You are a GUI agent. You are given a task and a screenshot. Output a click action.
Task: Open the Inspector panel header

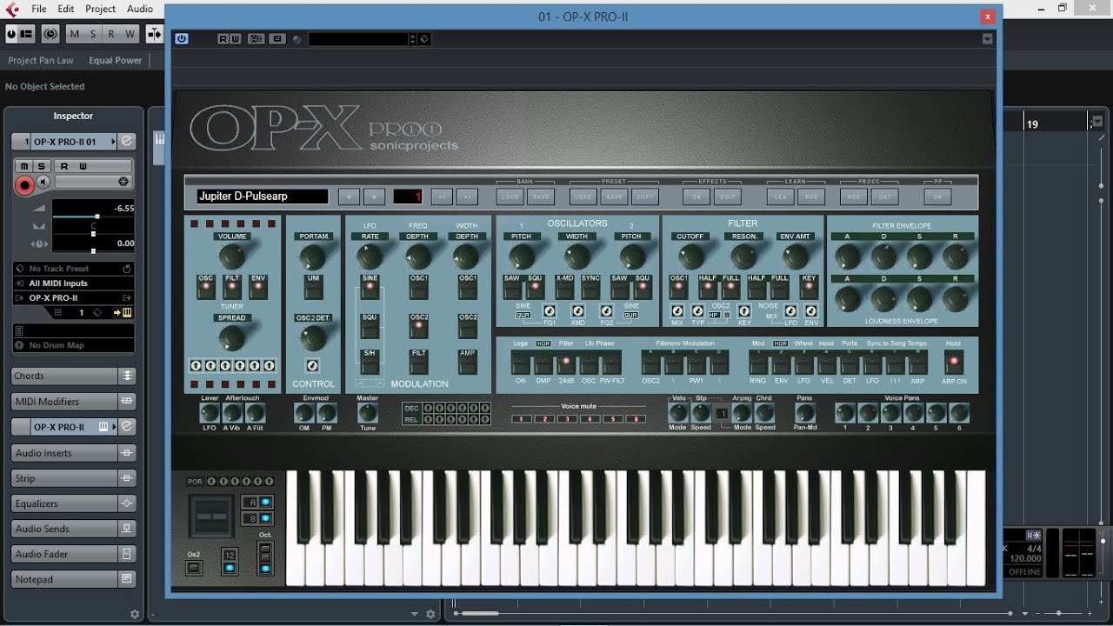73,116
